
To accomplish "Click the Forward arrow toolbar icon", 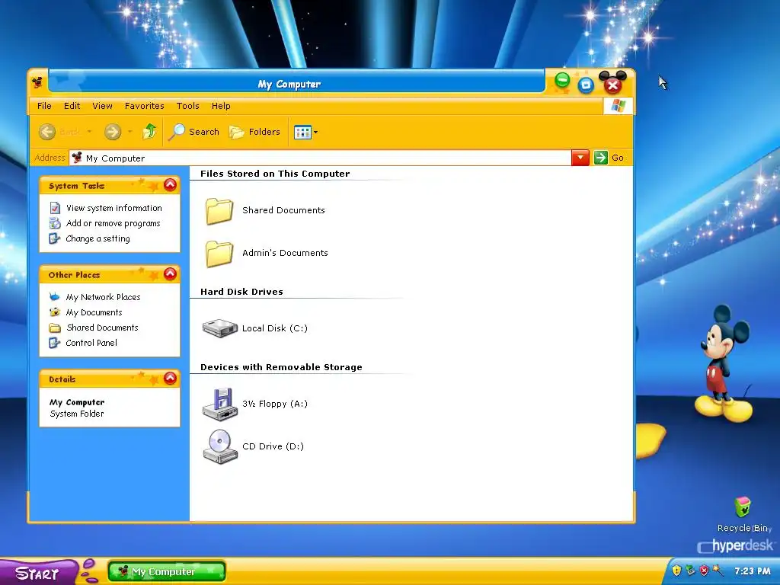I will click(x=113, y=132).
